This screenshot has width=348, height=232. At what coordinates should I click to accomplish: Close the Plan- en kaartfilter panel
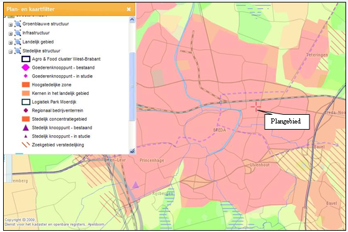pyautogui.click(x=129, y=9)
